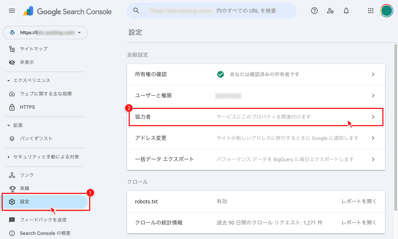Open the notifications bell
The image size is (398, 239).
pos(346,11)
